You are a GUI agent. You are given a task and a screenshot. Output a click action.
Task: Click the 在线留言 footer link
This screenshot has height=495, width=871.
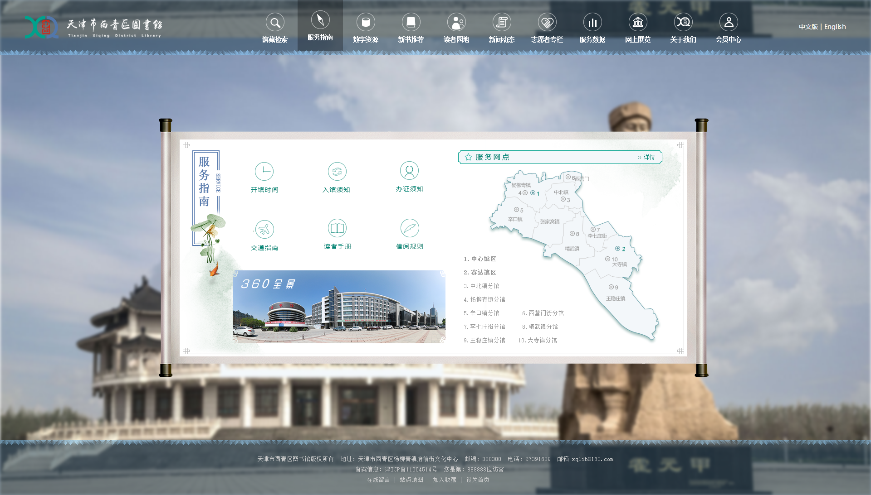click(x=378, y=480)
